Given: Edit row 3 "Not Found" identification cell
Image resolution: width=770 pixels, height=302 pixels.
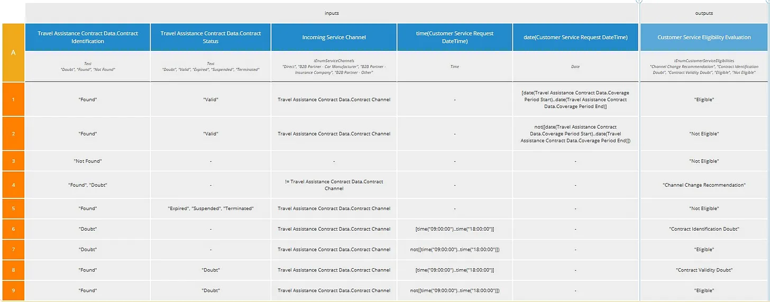Looking at the screenshot, I should point(88,161).
